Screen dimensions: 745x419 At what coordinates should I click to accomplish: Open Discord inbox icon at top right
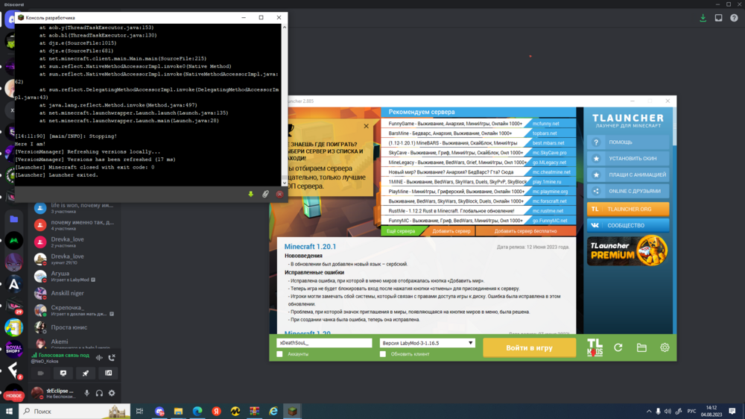pos(718,18)
